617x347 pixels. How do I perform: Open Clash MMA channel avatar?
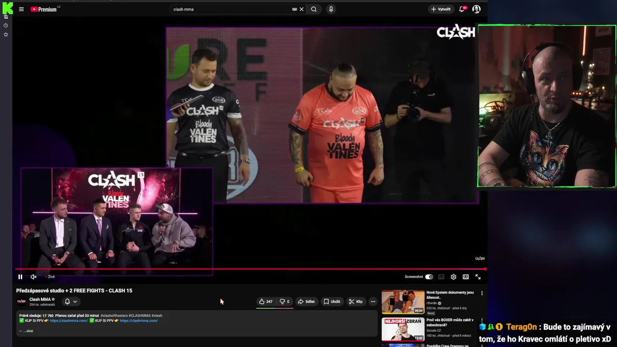tap(21, 302)
